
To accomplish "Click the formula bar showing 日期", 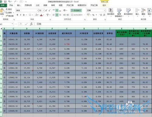I will coord(93,24).
